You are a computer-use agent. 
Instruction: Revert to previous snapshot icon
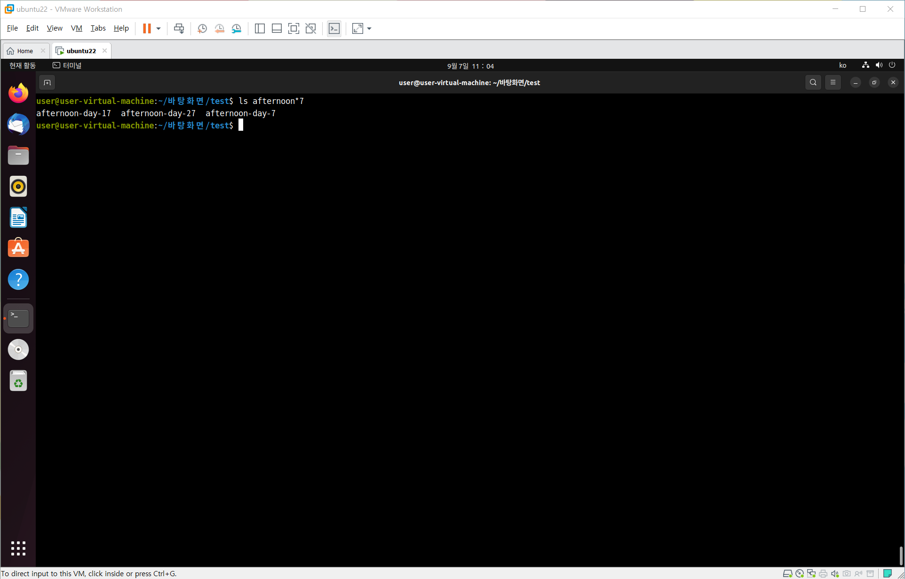(219, 29)
